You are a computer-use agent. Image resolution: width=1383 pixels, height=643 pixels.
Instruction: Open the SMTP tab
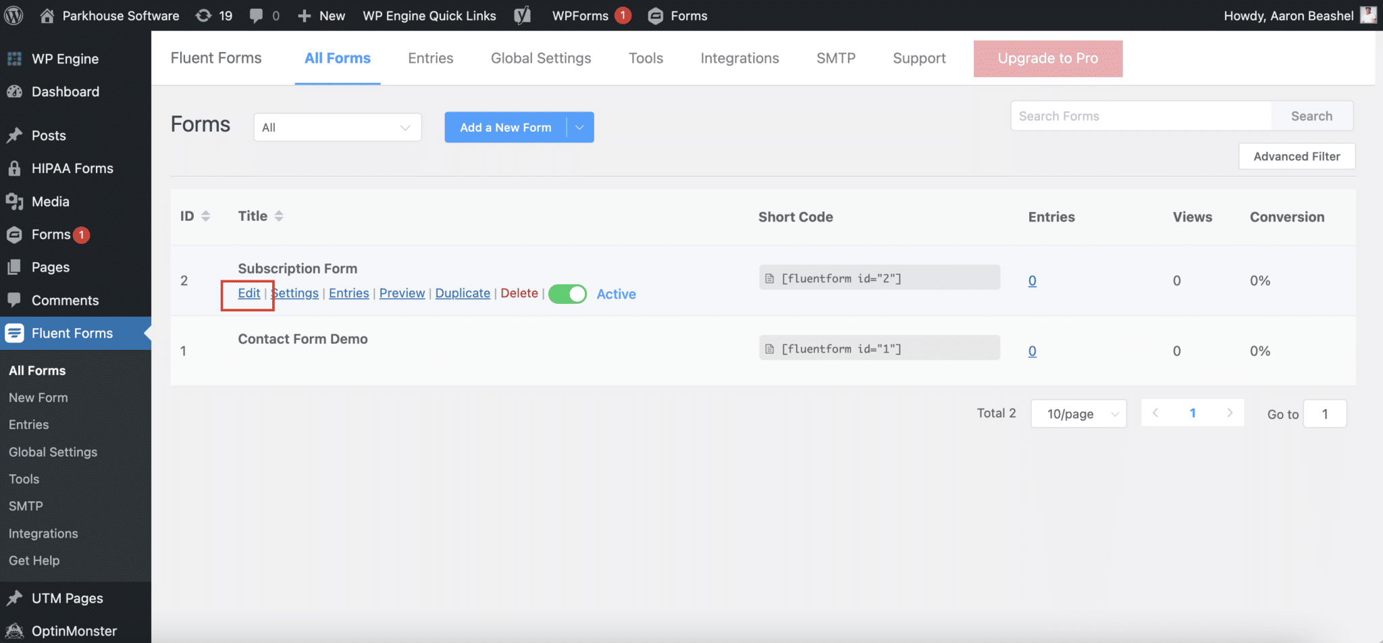click(x=836, y=58)
